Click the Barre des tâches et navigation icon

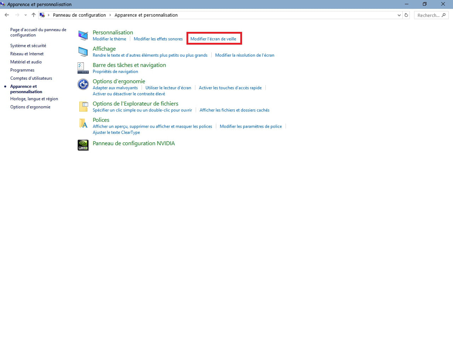tap(83, 68)
